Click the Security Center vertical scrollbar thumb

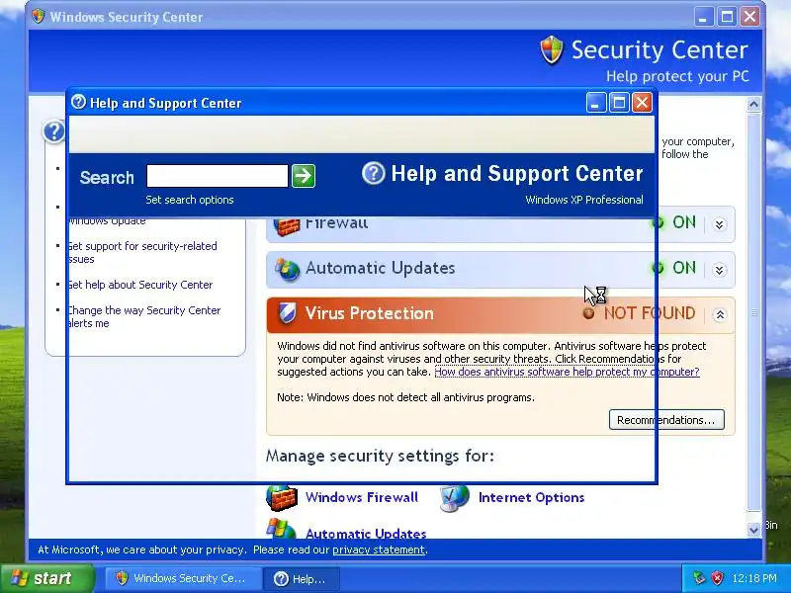tap(753, 312)
